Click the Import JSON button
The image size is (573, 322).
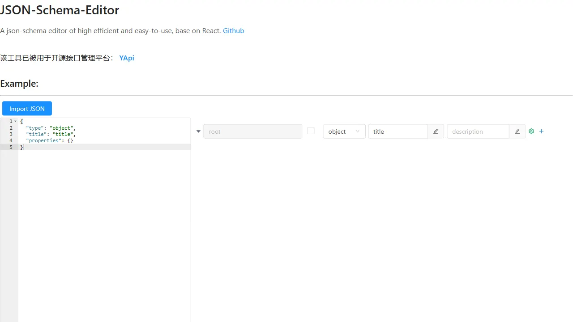pos(27,109)
